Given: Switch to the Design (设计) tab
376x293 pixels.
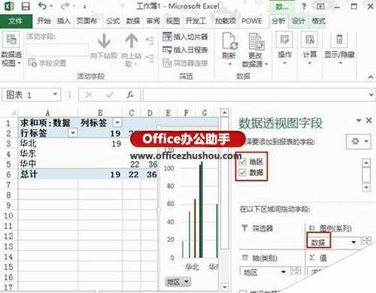Looking at the screenshot, I should tap(299, 21).
